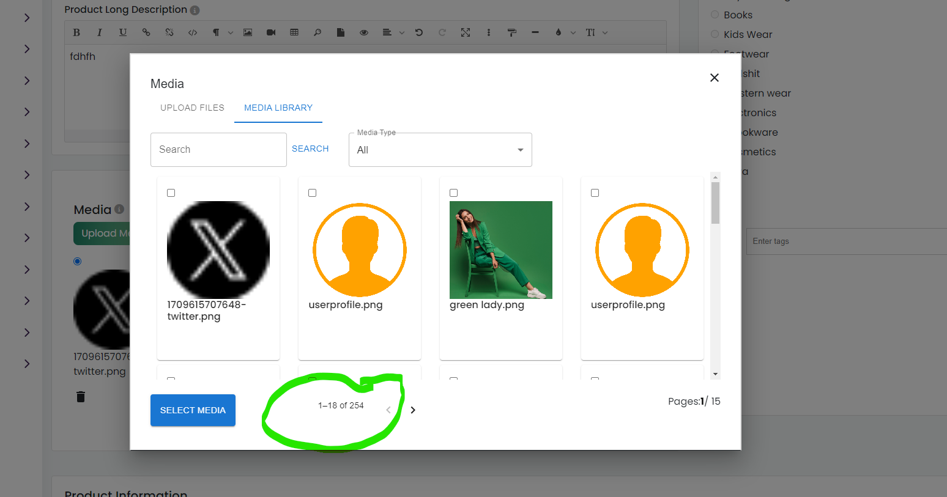947x497 pixels.
Task: Click the eye preview icon
Action: tap(364, 32)
